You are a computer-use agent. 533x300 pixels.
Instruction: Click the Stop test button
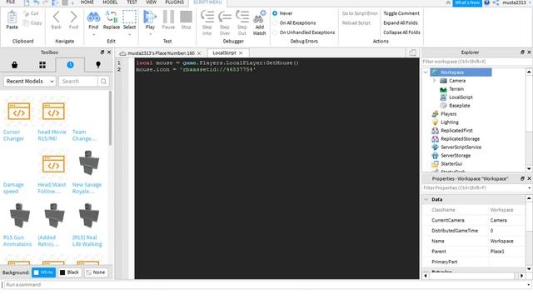pyautogui.click(x=186, y=17)
